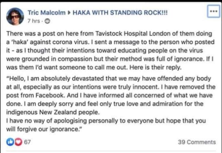Screen dimensions: 222x153
Task: Open the three-dot post options menu
Action: tap(214, 11)
